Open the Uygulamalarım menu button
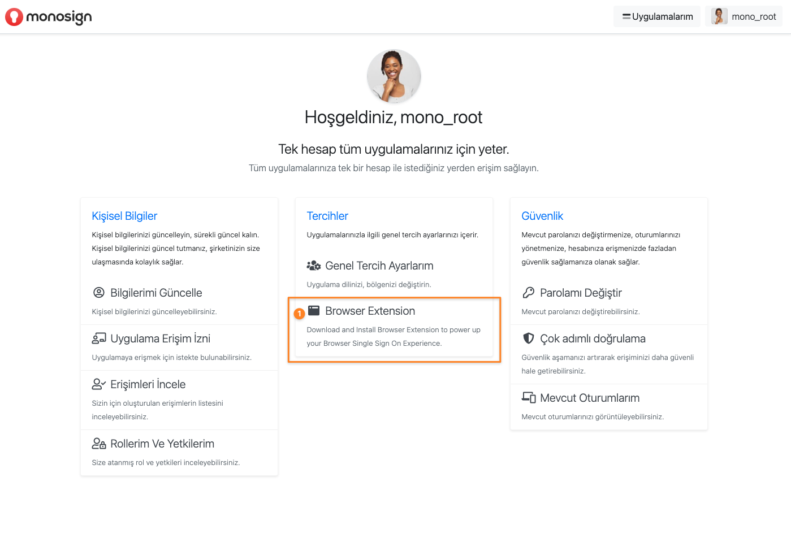The width and height of the screenshot is (791, 534). [x=657, y=16]
